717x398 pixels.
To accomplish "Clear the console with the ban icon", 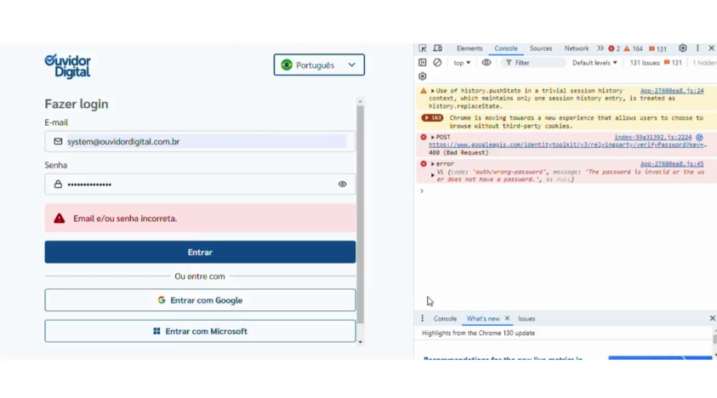I will click(x=437, y=63).
